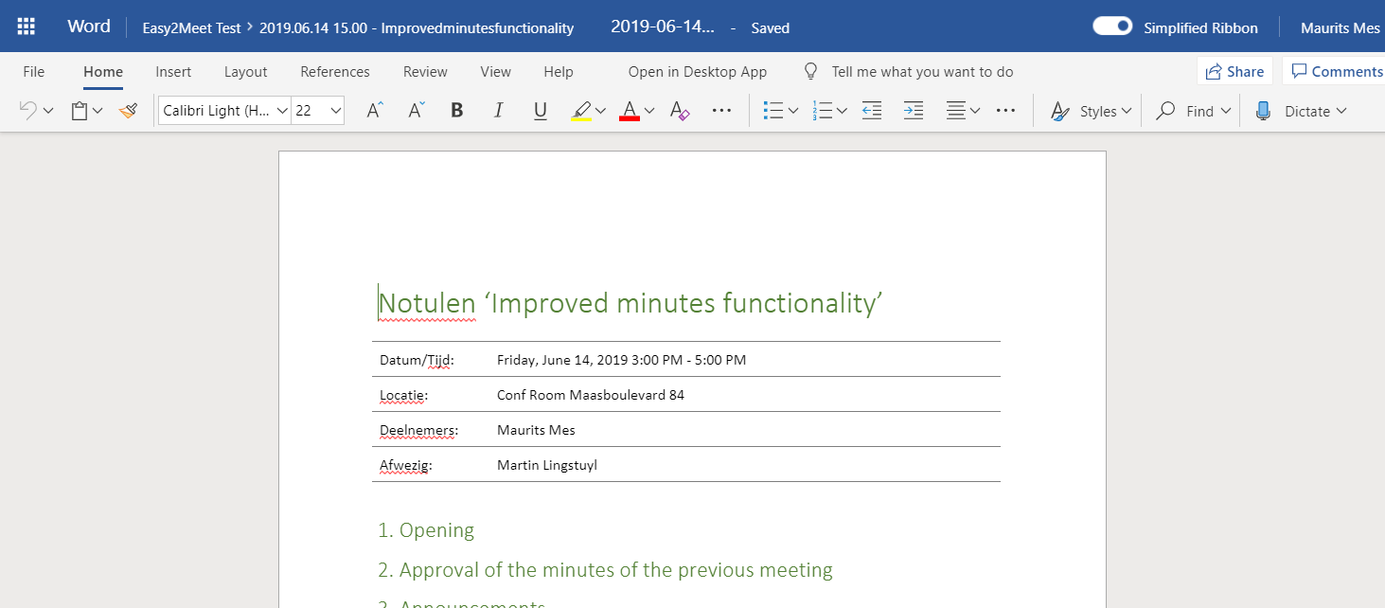Image resolution: width=1385 pixels, height=608 pixels.
Task: Click the Paste clipboard icon
Action: point(80,111)
